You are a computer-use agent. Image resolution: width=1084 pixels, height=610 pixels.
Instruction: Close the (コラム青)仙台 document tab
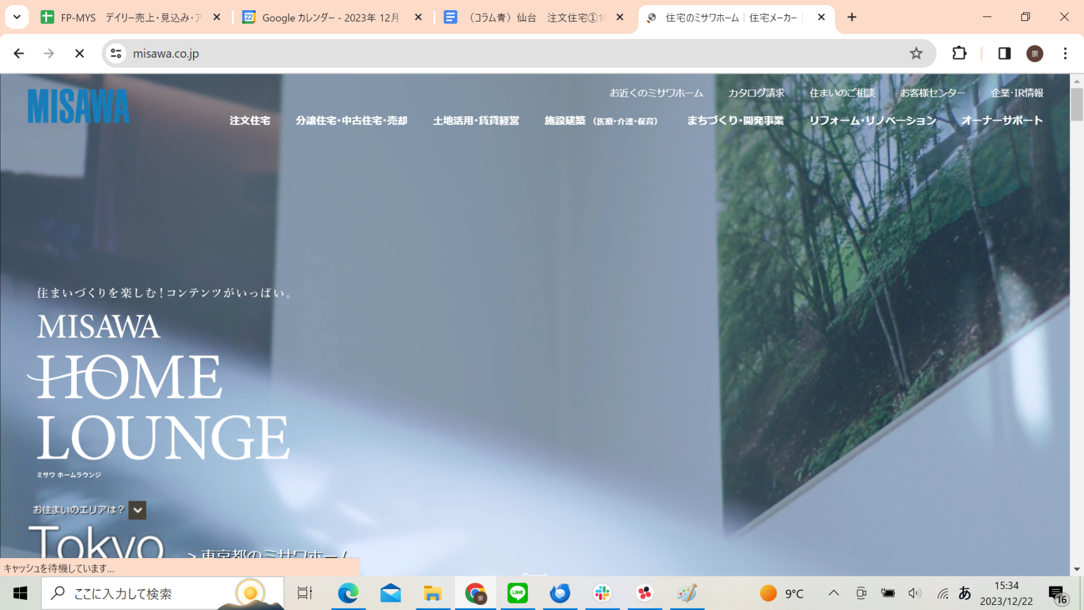[620, 18]
